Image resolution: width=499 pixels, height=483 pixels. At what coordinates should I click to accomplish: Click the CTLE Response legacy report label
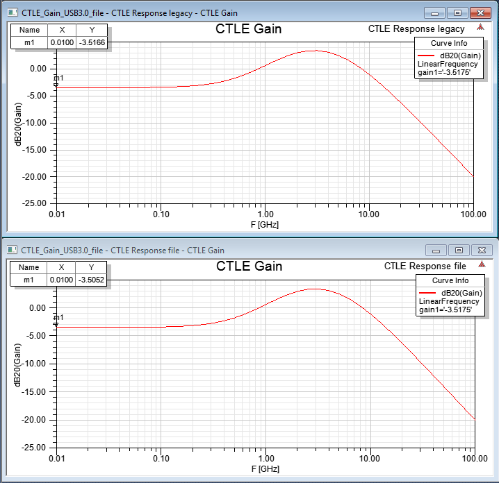(416, 29)
